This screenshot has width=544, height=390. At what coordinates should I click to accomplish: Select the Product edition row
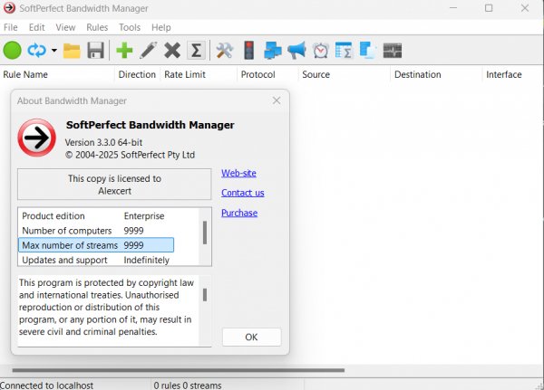pos(96,215)
